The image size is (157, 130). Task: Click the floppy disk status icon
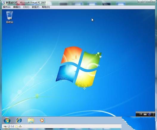(13, 126)
